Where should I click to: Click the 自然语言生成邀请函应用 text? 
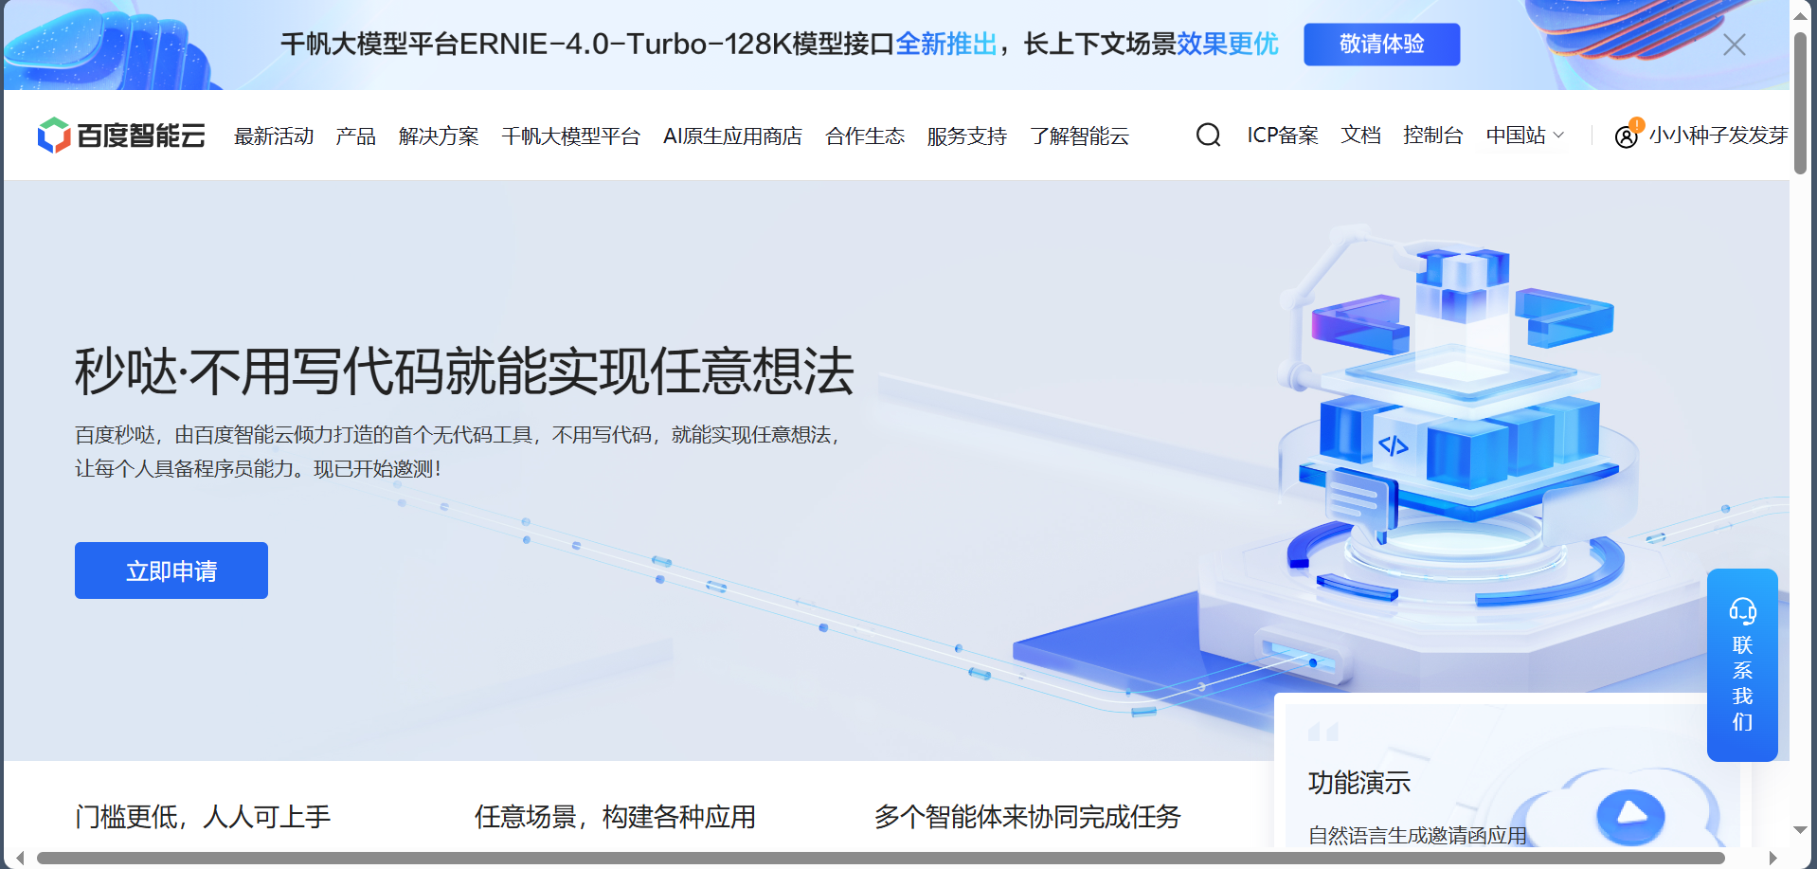pyautogui.click(x=1418, y=835)
